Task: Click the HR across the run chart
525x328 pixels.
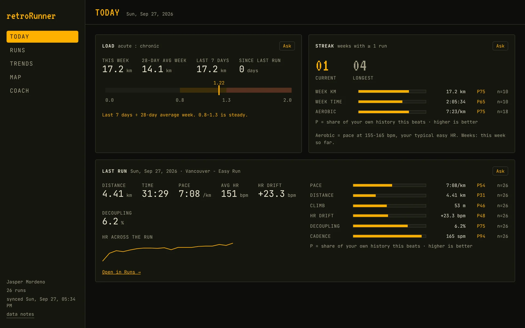Action: click(168, 252)
